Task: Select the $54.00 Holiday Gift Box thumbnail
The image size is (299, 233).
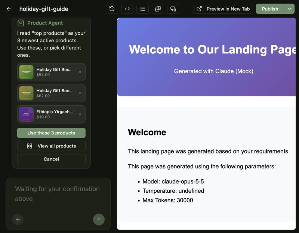Action: pyautogui.click(x=26, y=72)
